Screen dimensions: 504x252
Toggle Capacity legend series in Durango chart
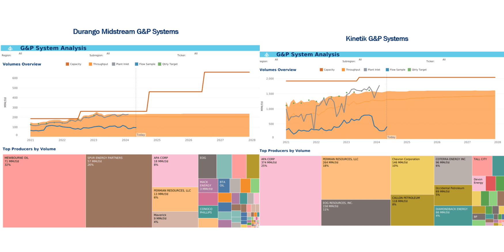[73, 64]
